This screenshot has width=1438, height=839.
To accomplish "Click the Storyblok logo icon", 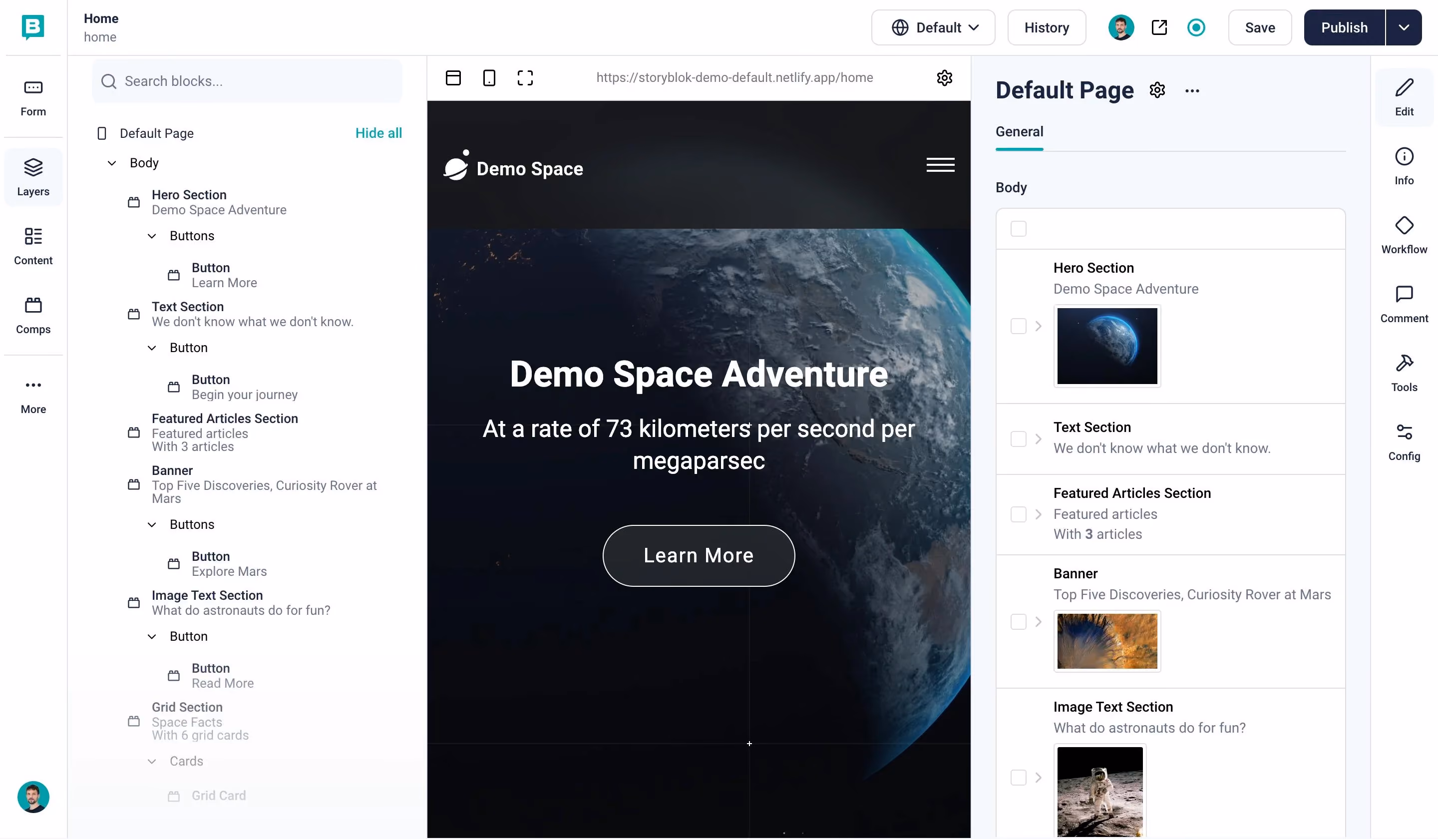I will click(32, 27).
